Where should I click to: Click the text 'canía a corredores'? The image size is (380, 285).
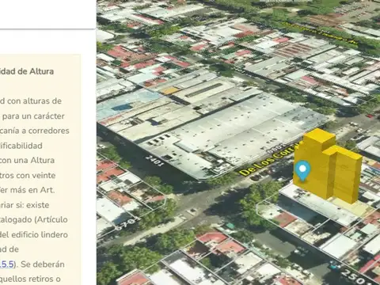[35, 131]
